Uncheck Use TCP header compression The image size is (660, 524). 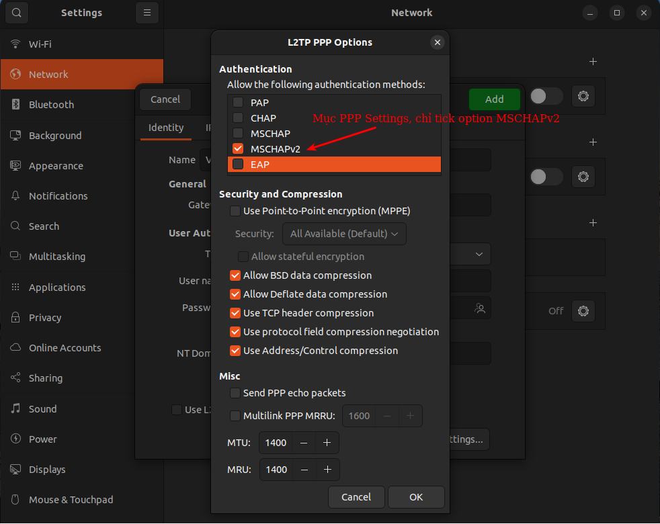(x=235, y=313)
